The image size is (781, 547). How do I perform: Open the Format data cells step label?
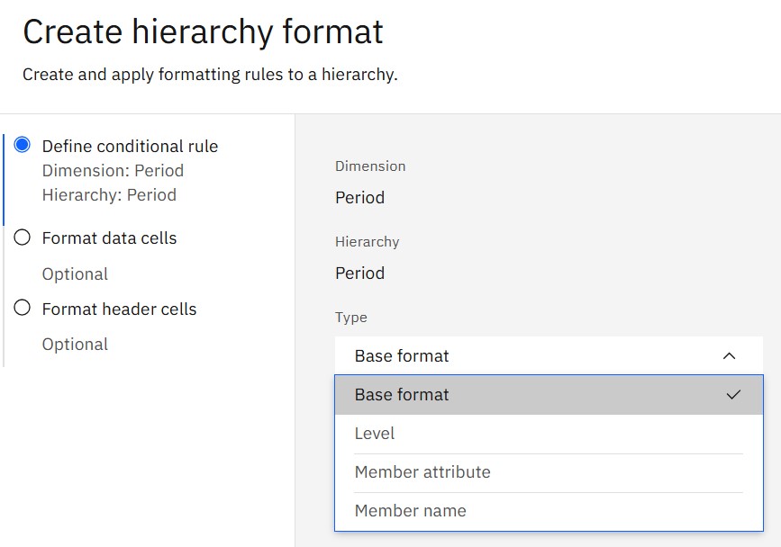point(109,238)
